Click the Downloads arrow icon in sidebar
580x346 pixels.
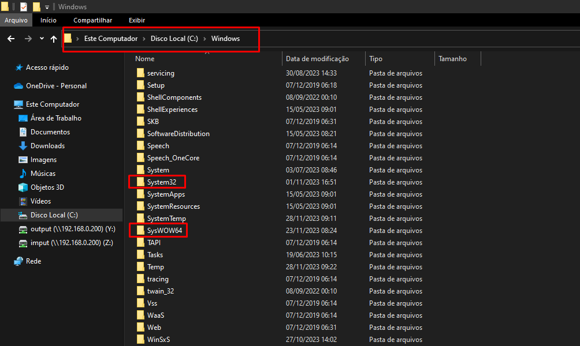pos(23,146)
